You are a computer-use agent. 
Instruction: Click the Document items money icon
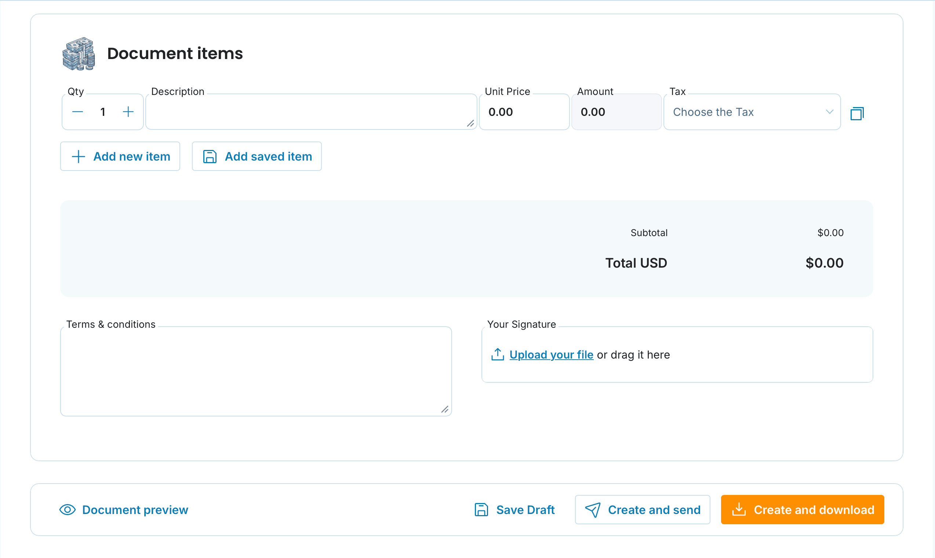79,54
